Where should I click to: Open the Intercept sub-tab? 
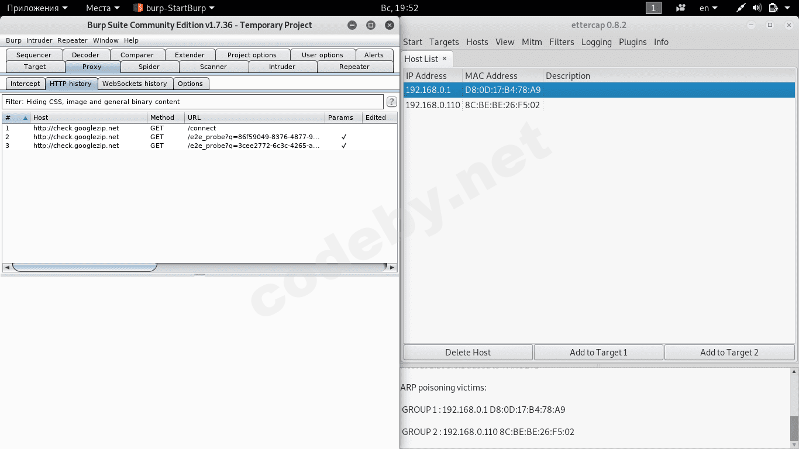[25, 84]
